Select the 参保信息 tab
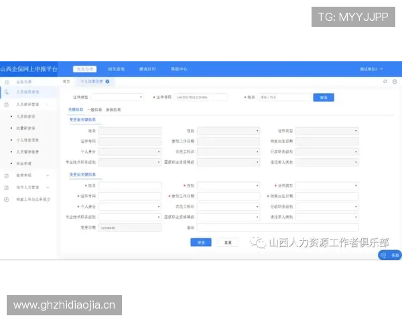Screen dimensions: 402x322 pyautogui.click(x=113, y=109)
